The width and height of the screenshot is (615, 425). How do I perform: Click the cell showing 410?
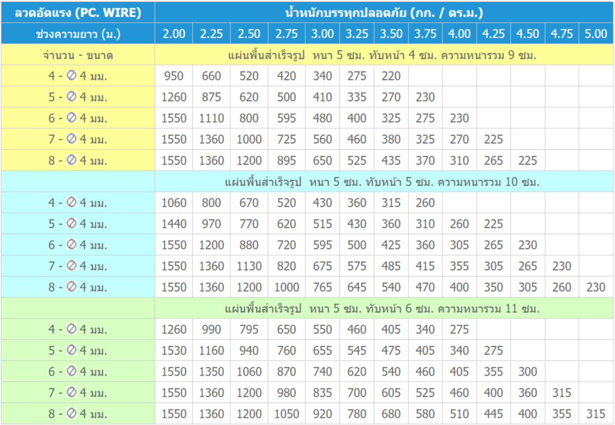[x=322, y=97]
